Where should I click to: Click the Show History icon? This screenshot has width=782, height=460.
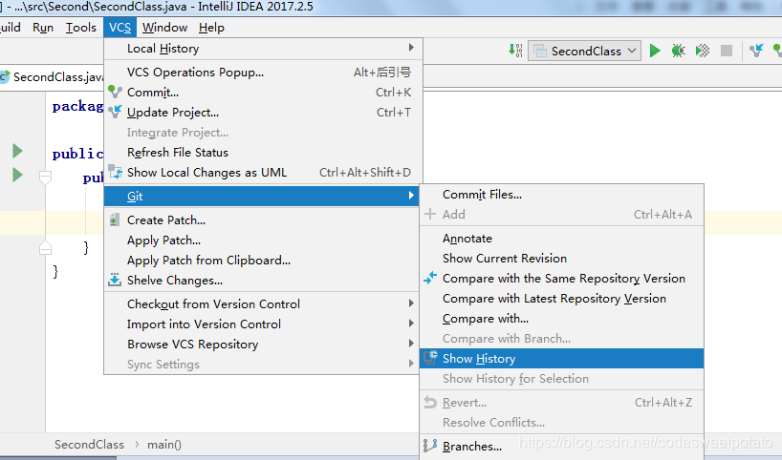tap(430, 358)
